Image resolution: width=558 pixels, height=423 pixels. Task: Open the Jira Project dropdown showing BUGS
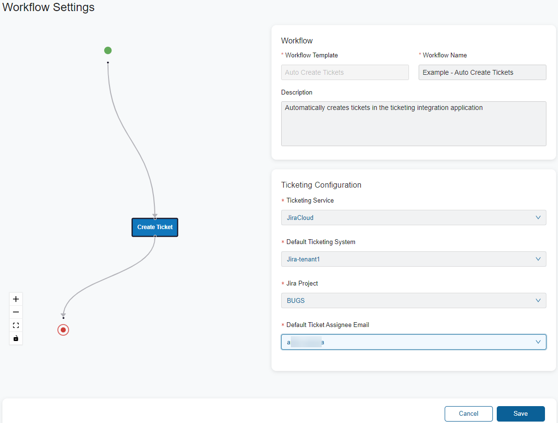(x=413, y=300)
